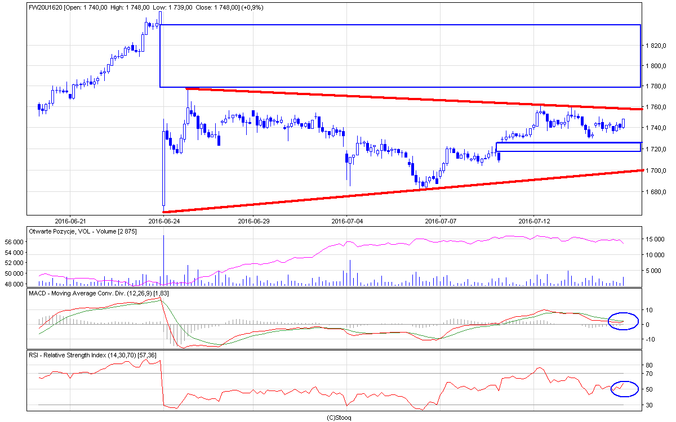
Task: Click the 56 000 open interest axis label
Action: [14, 241]
